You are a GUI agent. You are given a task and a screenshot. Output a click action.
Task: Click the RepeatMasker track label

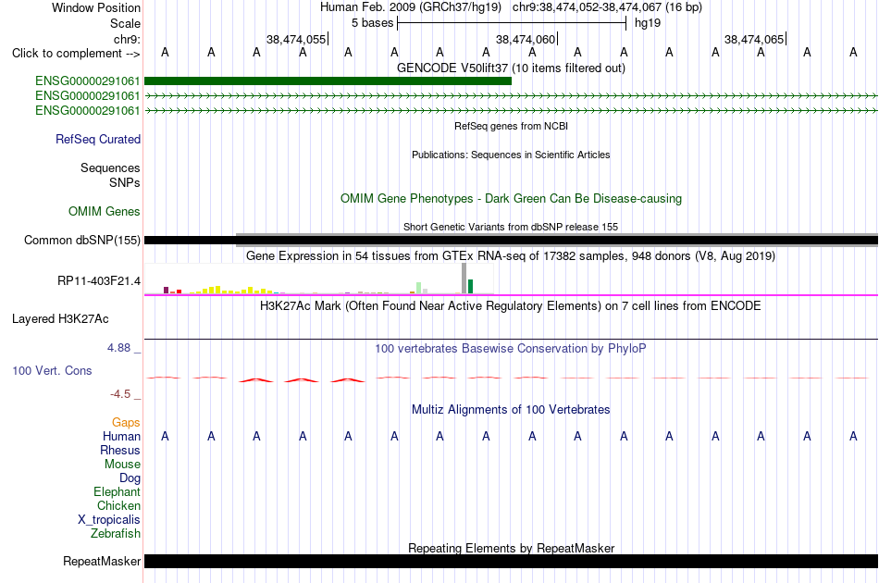pyautogui.click(x=102, y=561)
